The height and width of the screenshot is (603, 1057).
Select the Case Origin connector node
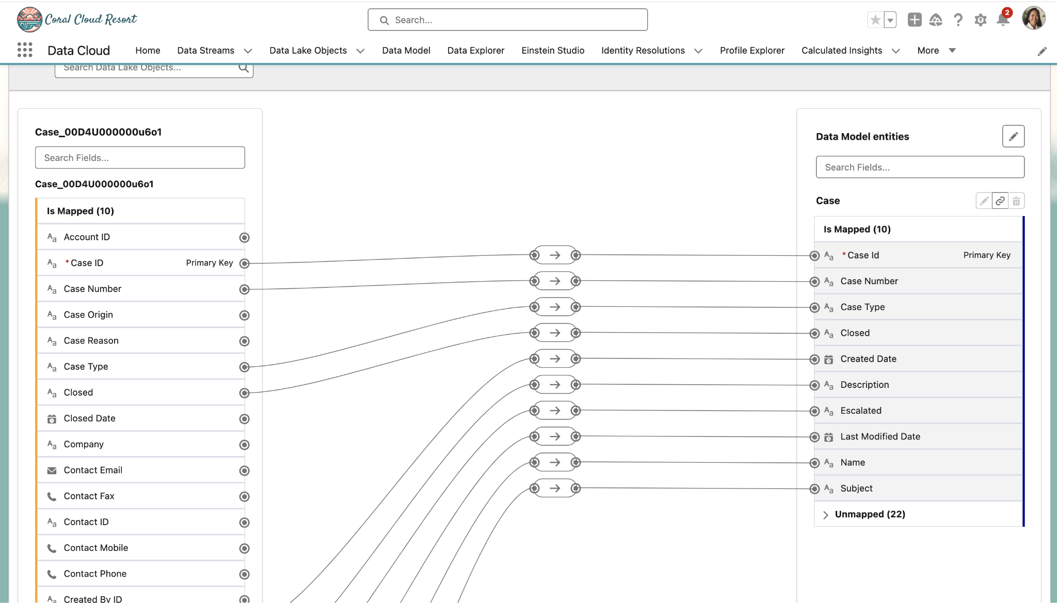(x=245, y=315)
